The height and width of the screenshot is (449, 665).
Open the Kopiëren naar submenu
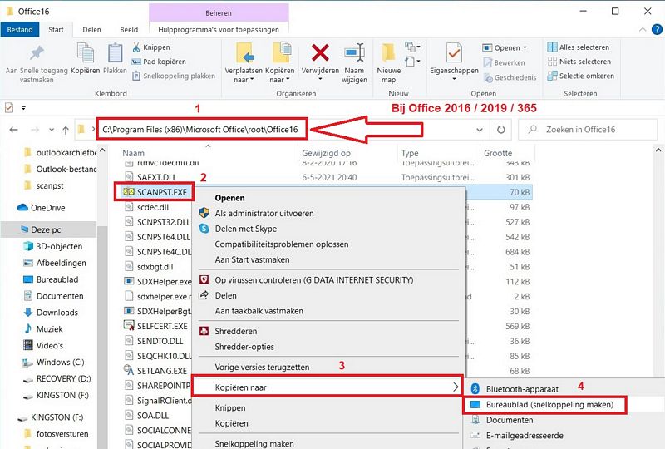[x=327, y=387]
